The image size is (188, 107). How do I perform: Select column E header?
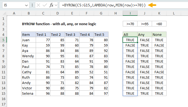(x=72, y=13)
